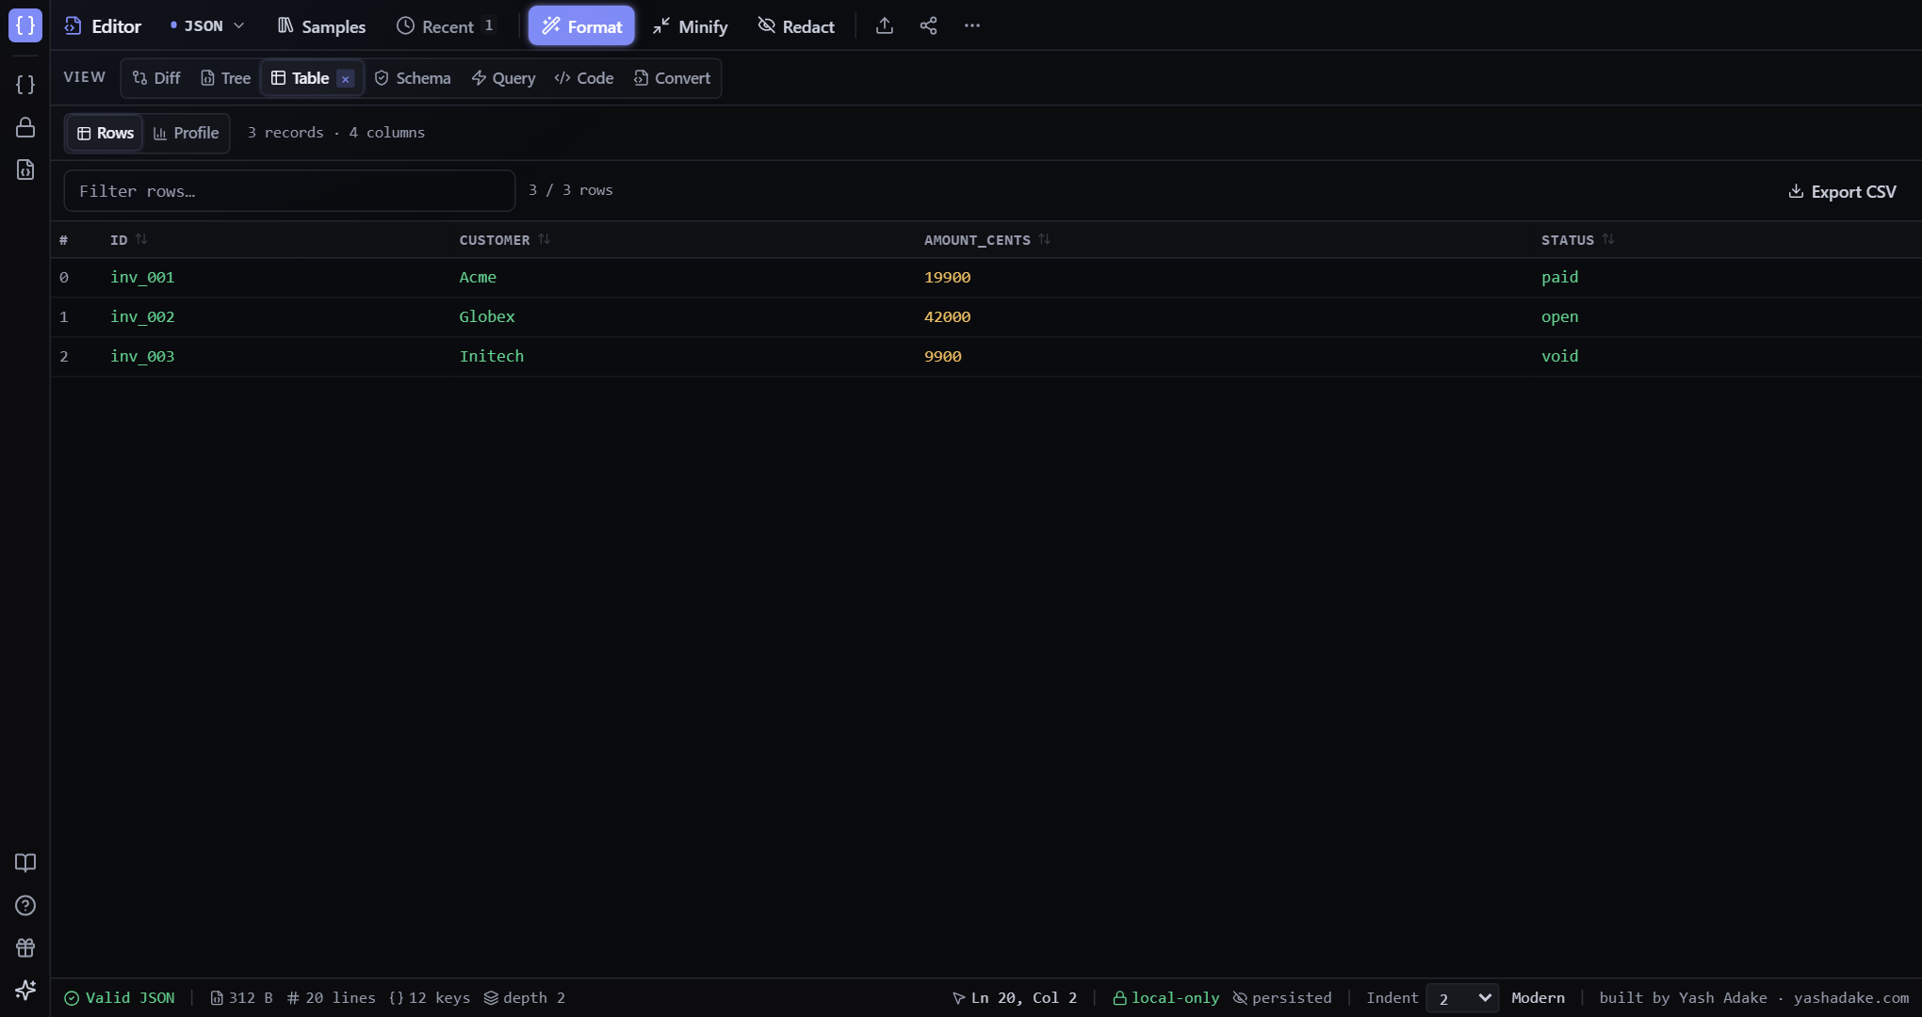Click the inv_001 cell
1922x1017 pixels.
[x=142, y=278]
